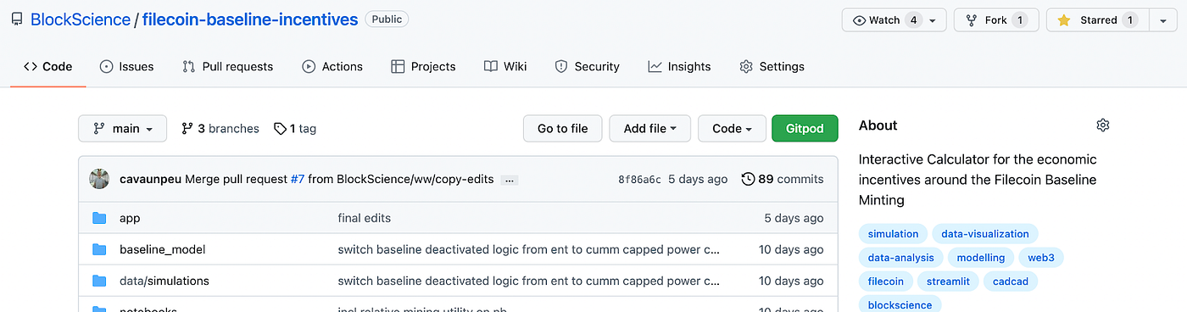Screen dimensions: 1187x312
Task: Open the Projects tab
Action: (x=423, y=66)
